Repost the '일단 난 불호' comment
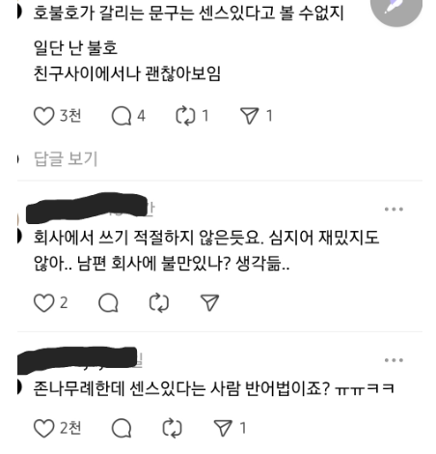The height and width of the screenshot is (454, 436). click(x=185, y=116)
